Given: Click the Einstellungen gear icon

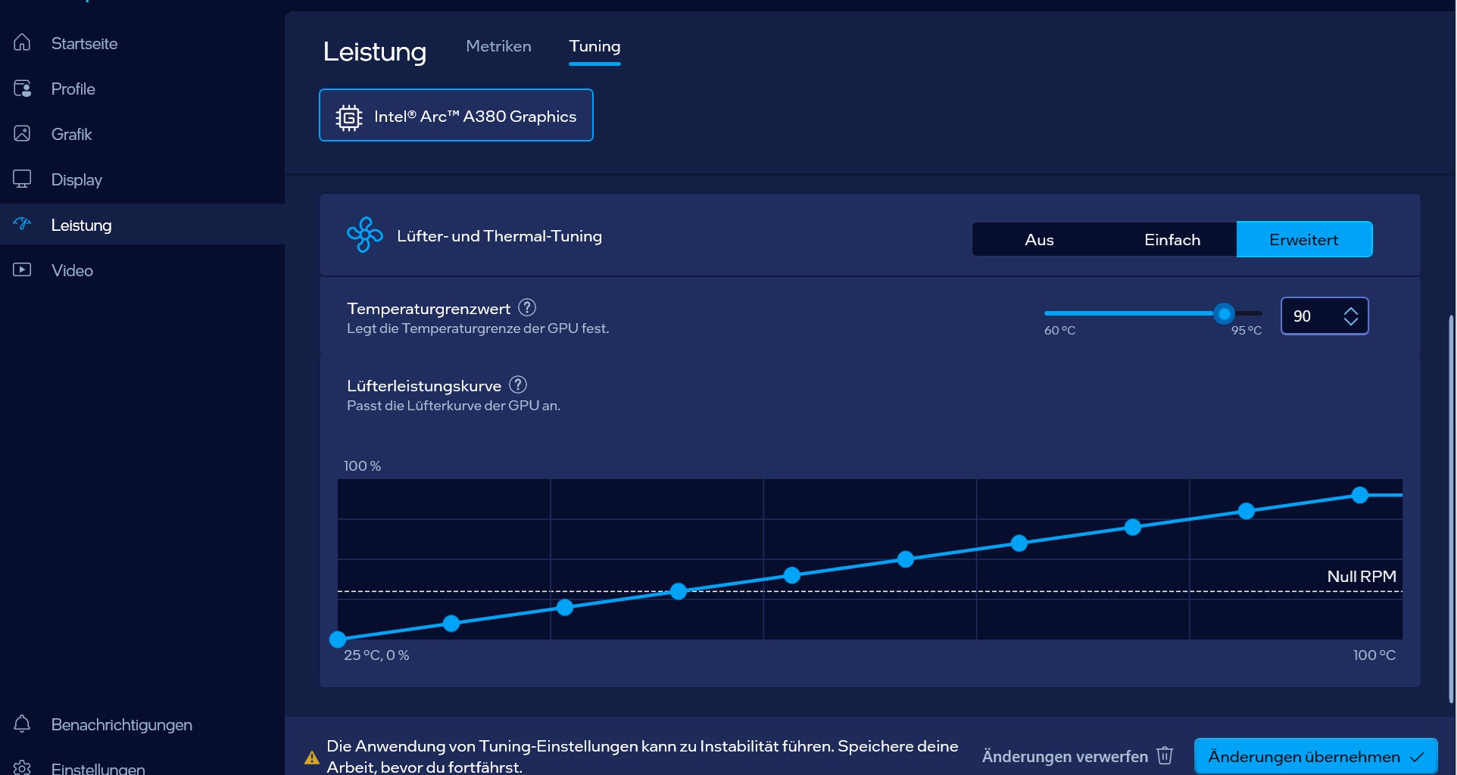Looking at the screenshot, I should click(22, 767).
